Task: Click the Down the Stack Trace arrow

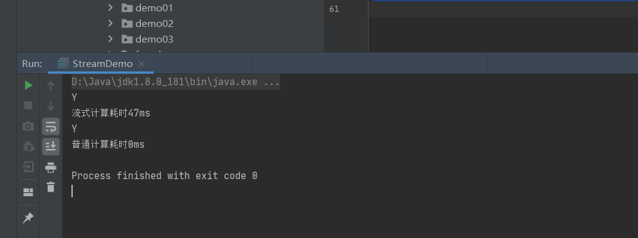Action: 51,106
